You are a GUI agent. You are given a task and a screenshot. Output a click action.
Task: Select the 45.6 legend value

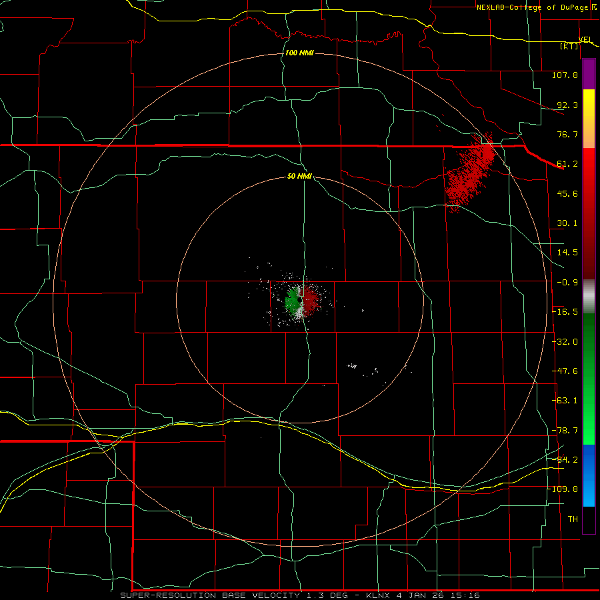point(567,193)
